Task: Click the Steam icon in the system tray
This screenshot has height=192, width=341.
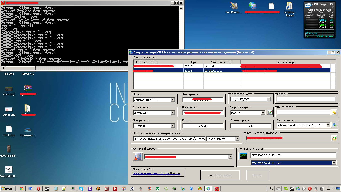Action: pyautogui.click(x=292, y=189)
